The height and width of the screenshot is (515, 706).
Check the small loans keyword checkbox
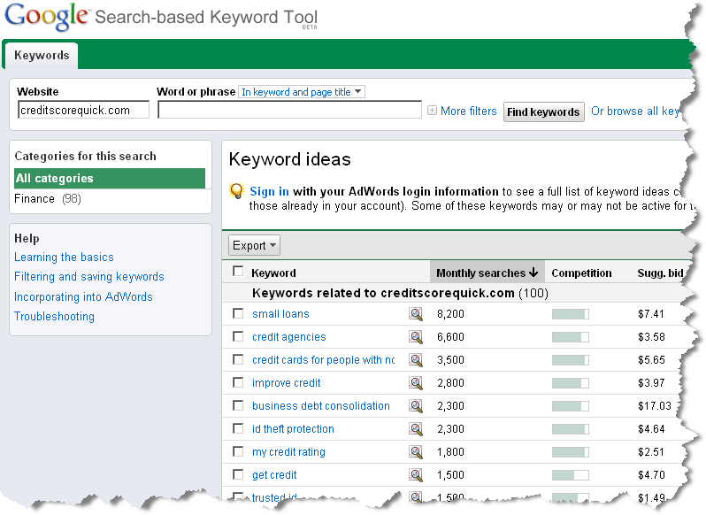click(238, 313)
